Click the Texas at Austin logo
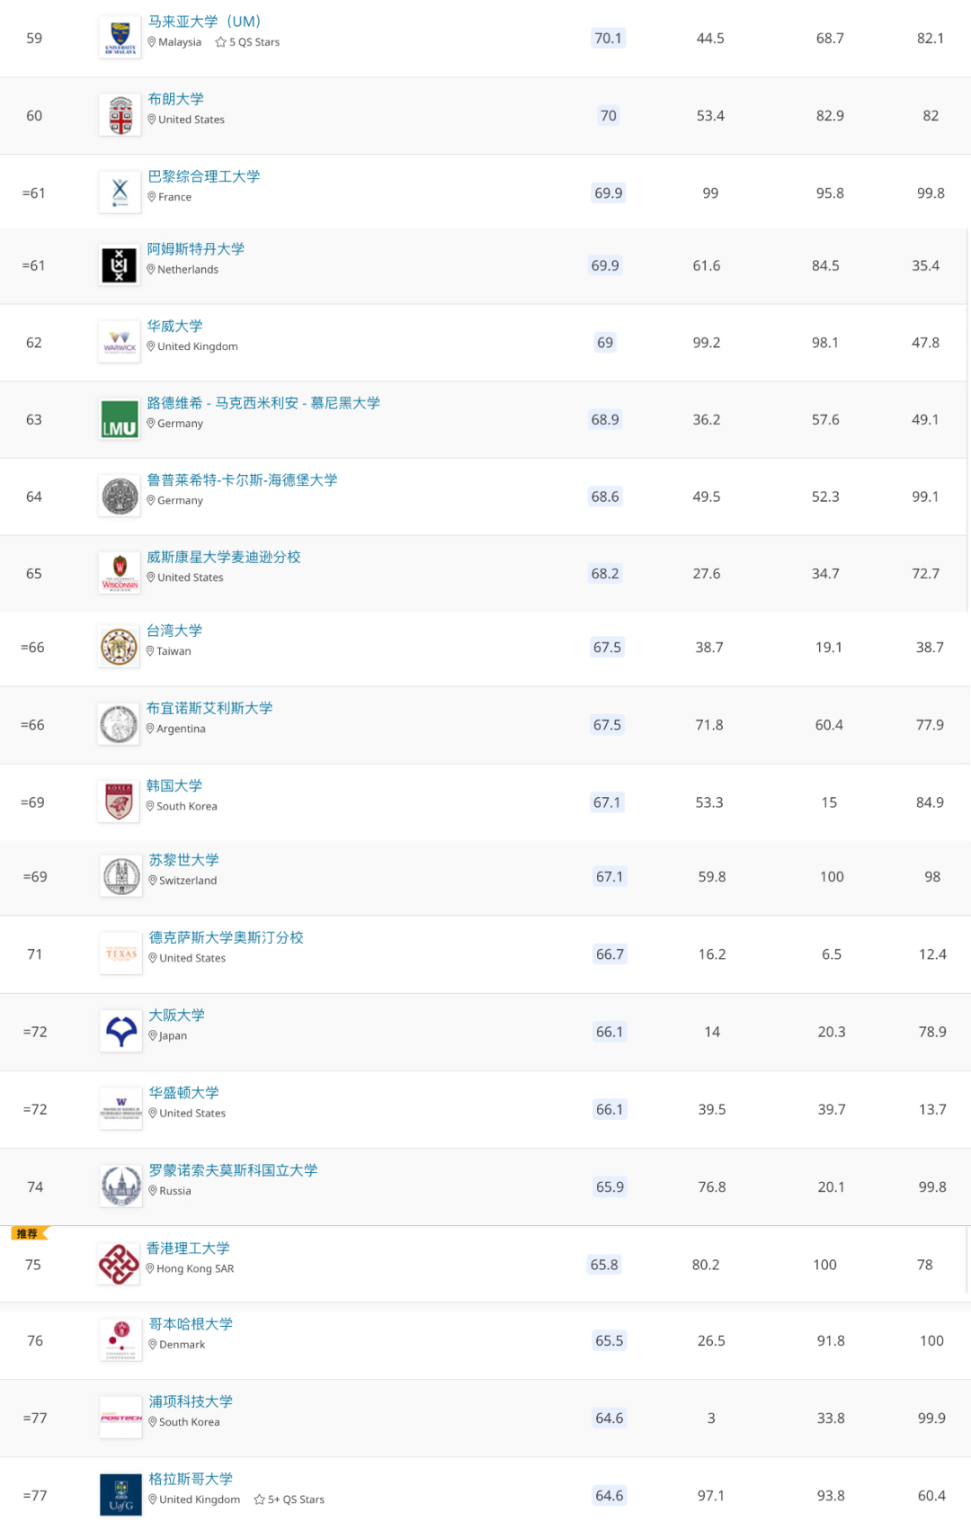The width and height of the screenshot is (971, 1531). tap(120, 954)
